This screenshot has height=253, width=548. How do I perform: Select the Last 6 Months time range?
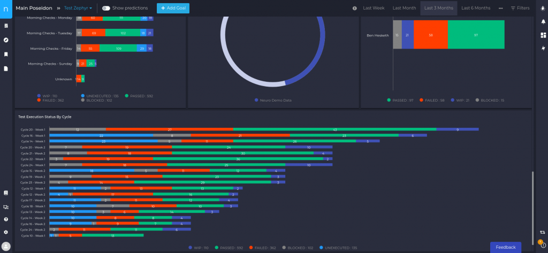pos(476,8)
